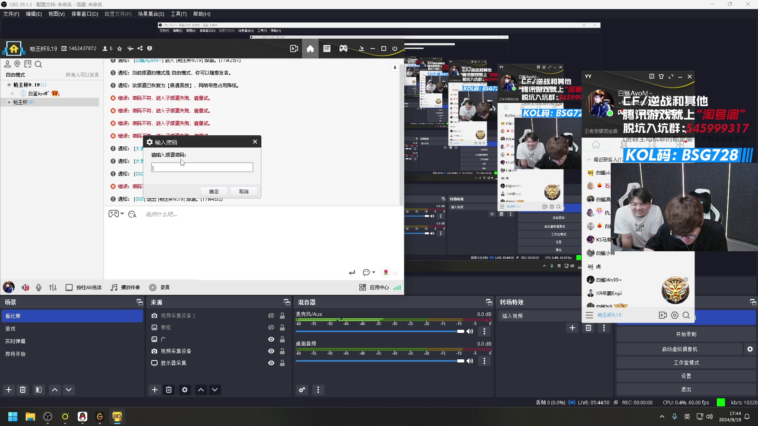Add a new source with plus button

(x=155, y=390)
